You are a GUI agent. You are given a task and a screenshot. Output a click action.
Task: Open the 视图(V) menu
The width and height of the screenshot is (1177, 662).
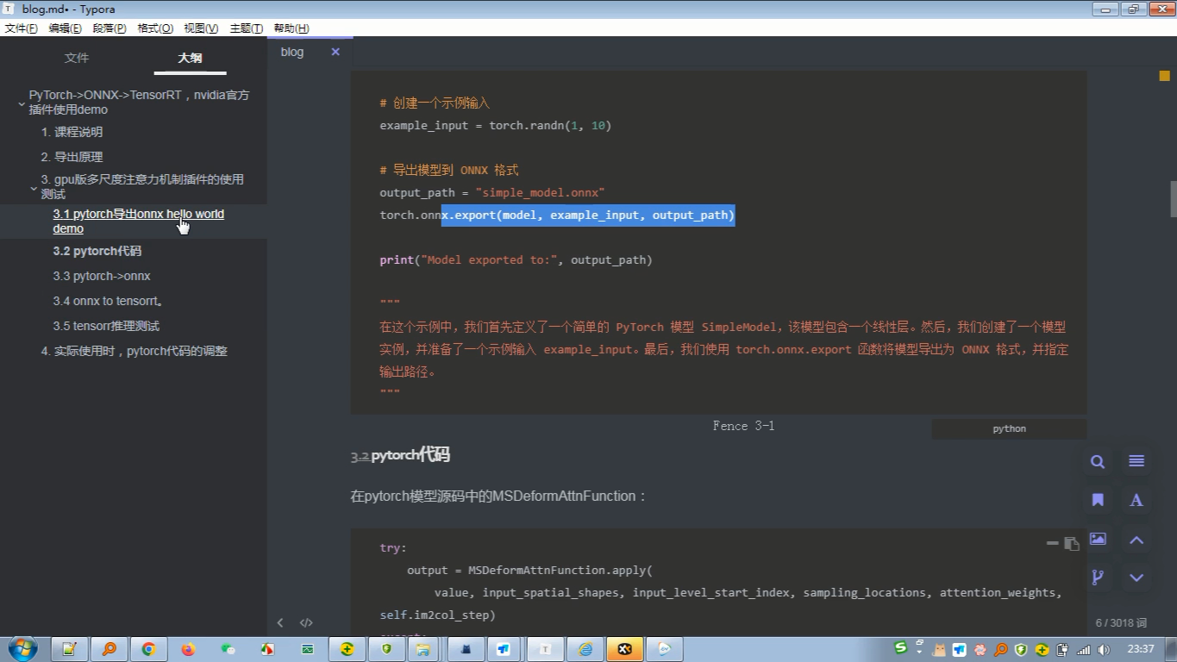(201, 28)
